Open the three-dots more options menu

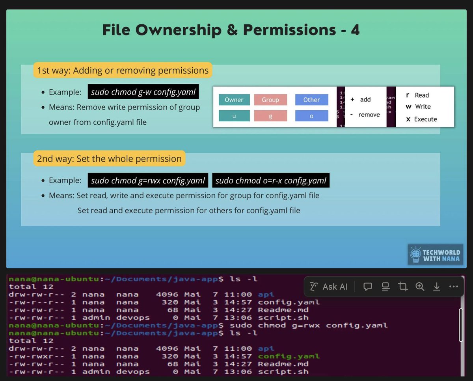pos(454,287)
